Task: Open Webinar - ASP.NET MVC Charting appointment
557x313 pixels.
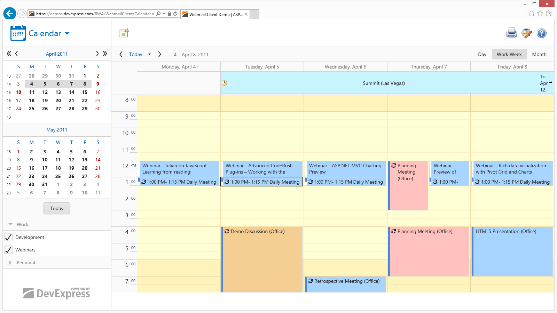Action: (346, 169)
